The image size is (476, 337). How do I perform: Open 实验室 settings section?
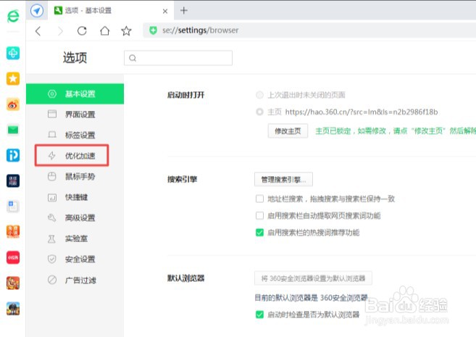click(75, 238)
